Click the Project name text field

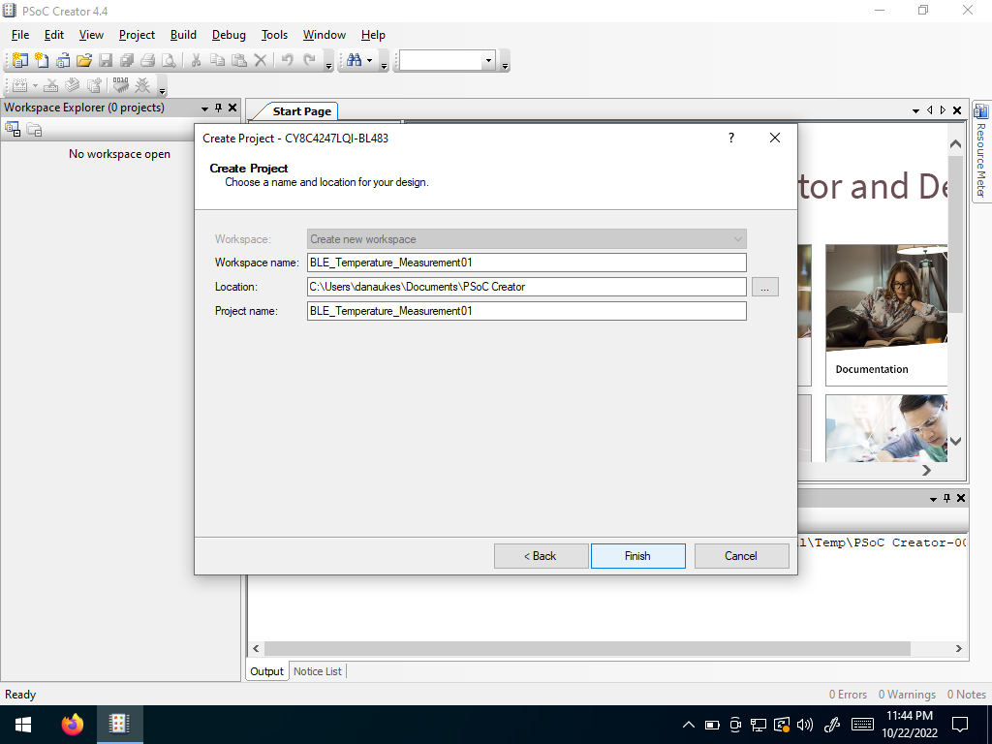click(526, 311)
